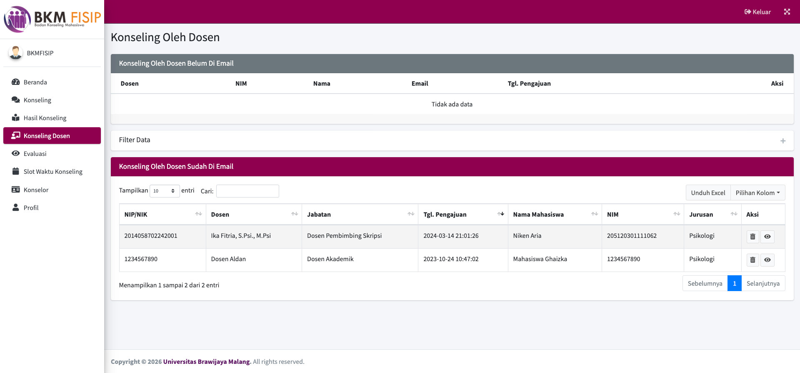Sort by Nama Mahasiswa column arrows

(x=595, y=214)
